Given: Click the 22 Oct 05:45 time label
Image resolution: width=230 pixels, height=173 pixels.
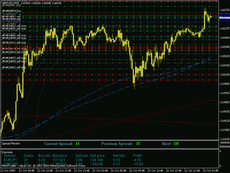Looking at the screenshot, I should (118, 171).
